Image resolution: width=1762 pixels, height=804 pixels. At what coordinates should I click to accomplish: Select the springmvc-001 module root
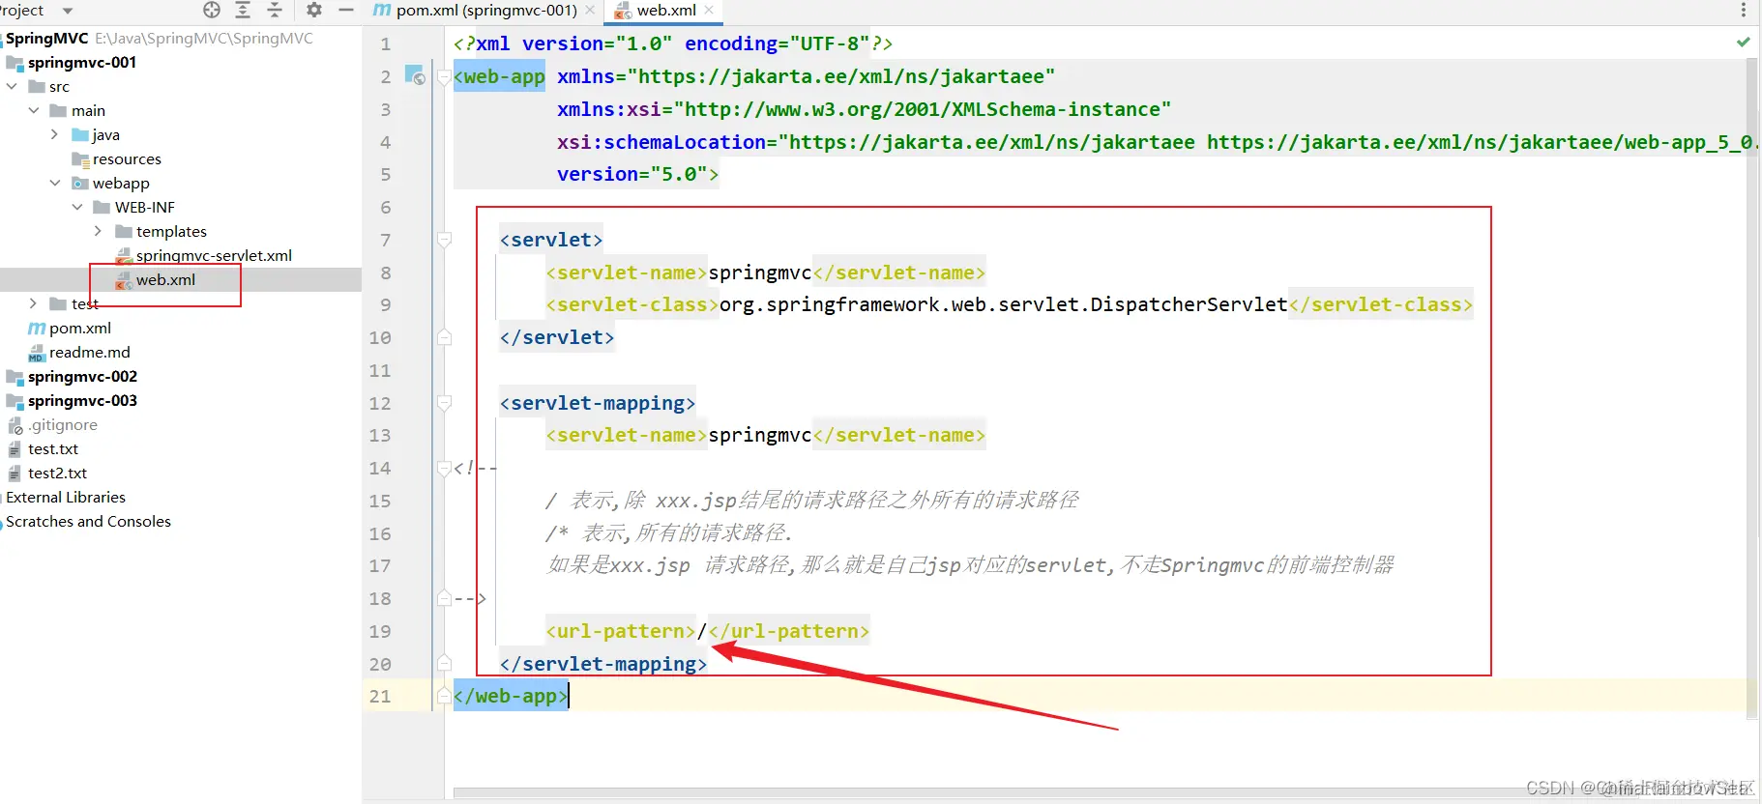point(82,63)
